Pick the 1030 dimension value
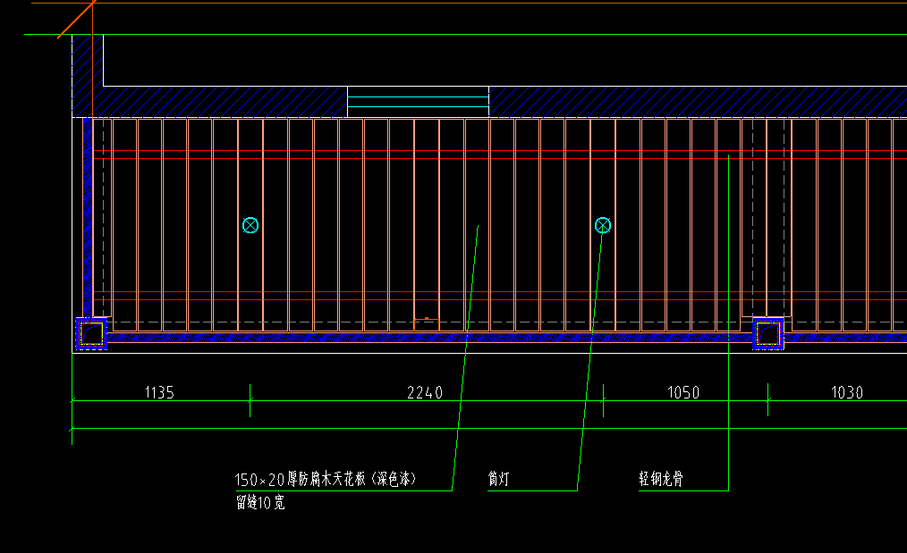907x553 pixels. pyautogui.click(x=846, y=392)
